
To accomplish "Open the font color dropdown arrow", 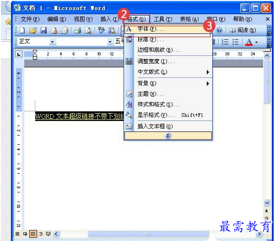I will (x=256, y=42).
